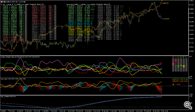Click the JP column header in strength meter
This screenshot has height=112, width=195.
click(184, 57)
